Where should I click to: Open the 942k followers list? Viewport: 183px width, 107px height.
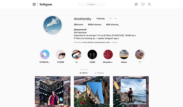[x=95, y=25]
